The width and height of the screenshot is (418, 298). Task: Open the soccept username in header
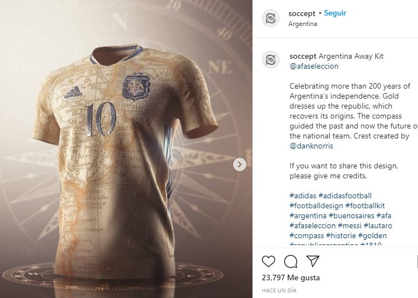pos(302,13)
